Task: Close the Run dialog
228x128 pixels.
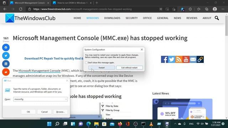Action: coord(67,81)
